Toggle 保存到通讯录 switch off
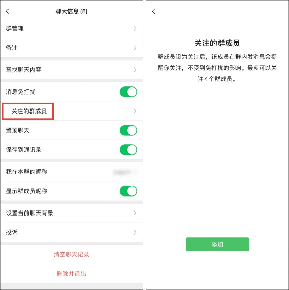Viewport: 289px width, 290px height. click(128, 150)
